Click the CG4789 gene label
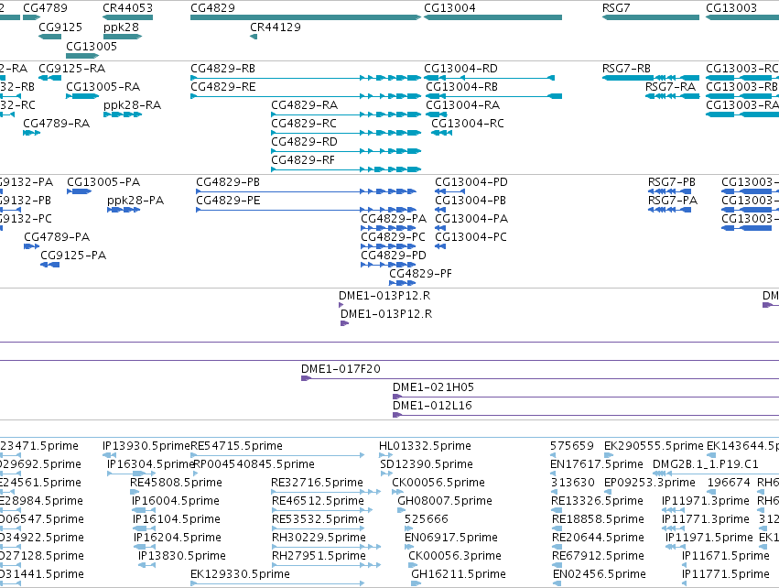Viewport: 779px width, 588px height. (45, 8)
